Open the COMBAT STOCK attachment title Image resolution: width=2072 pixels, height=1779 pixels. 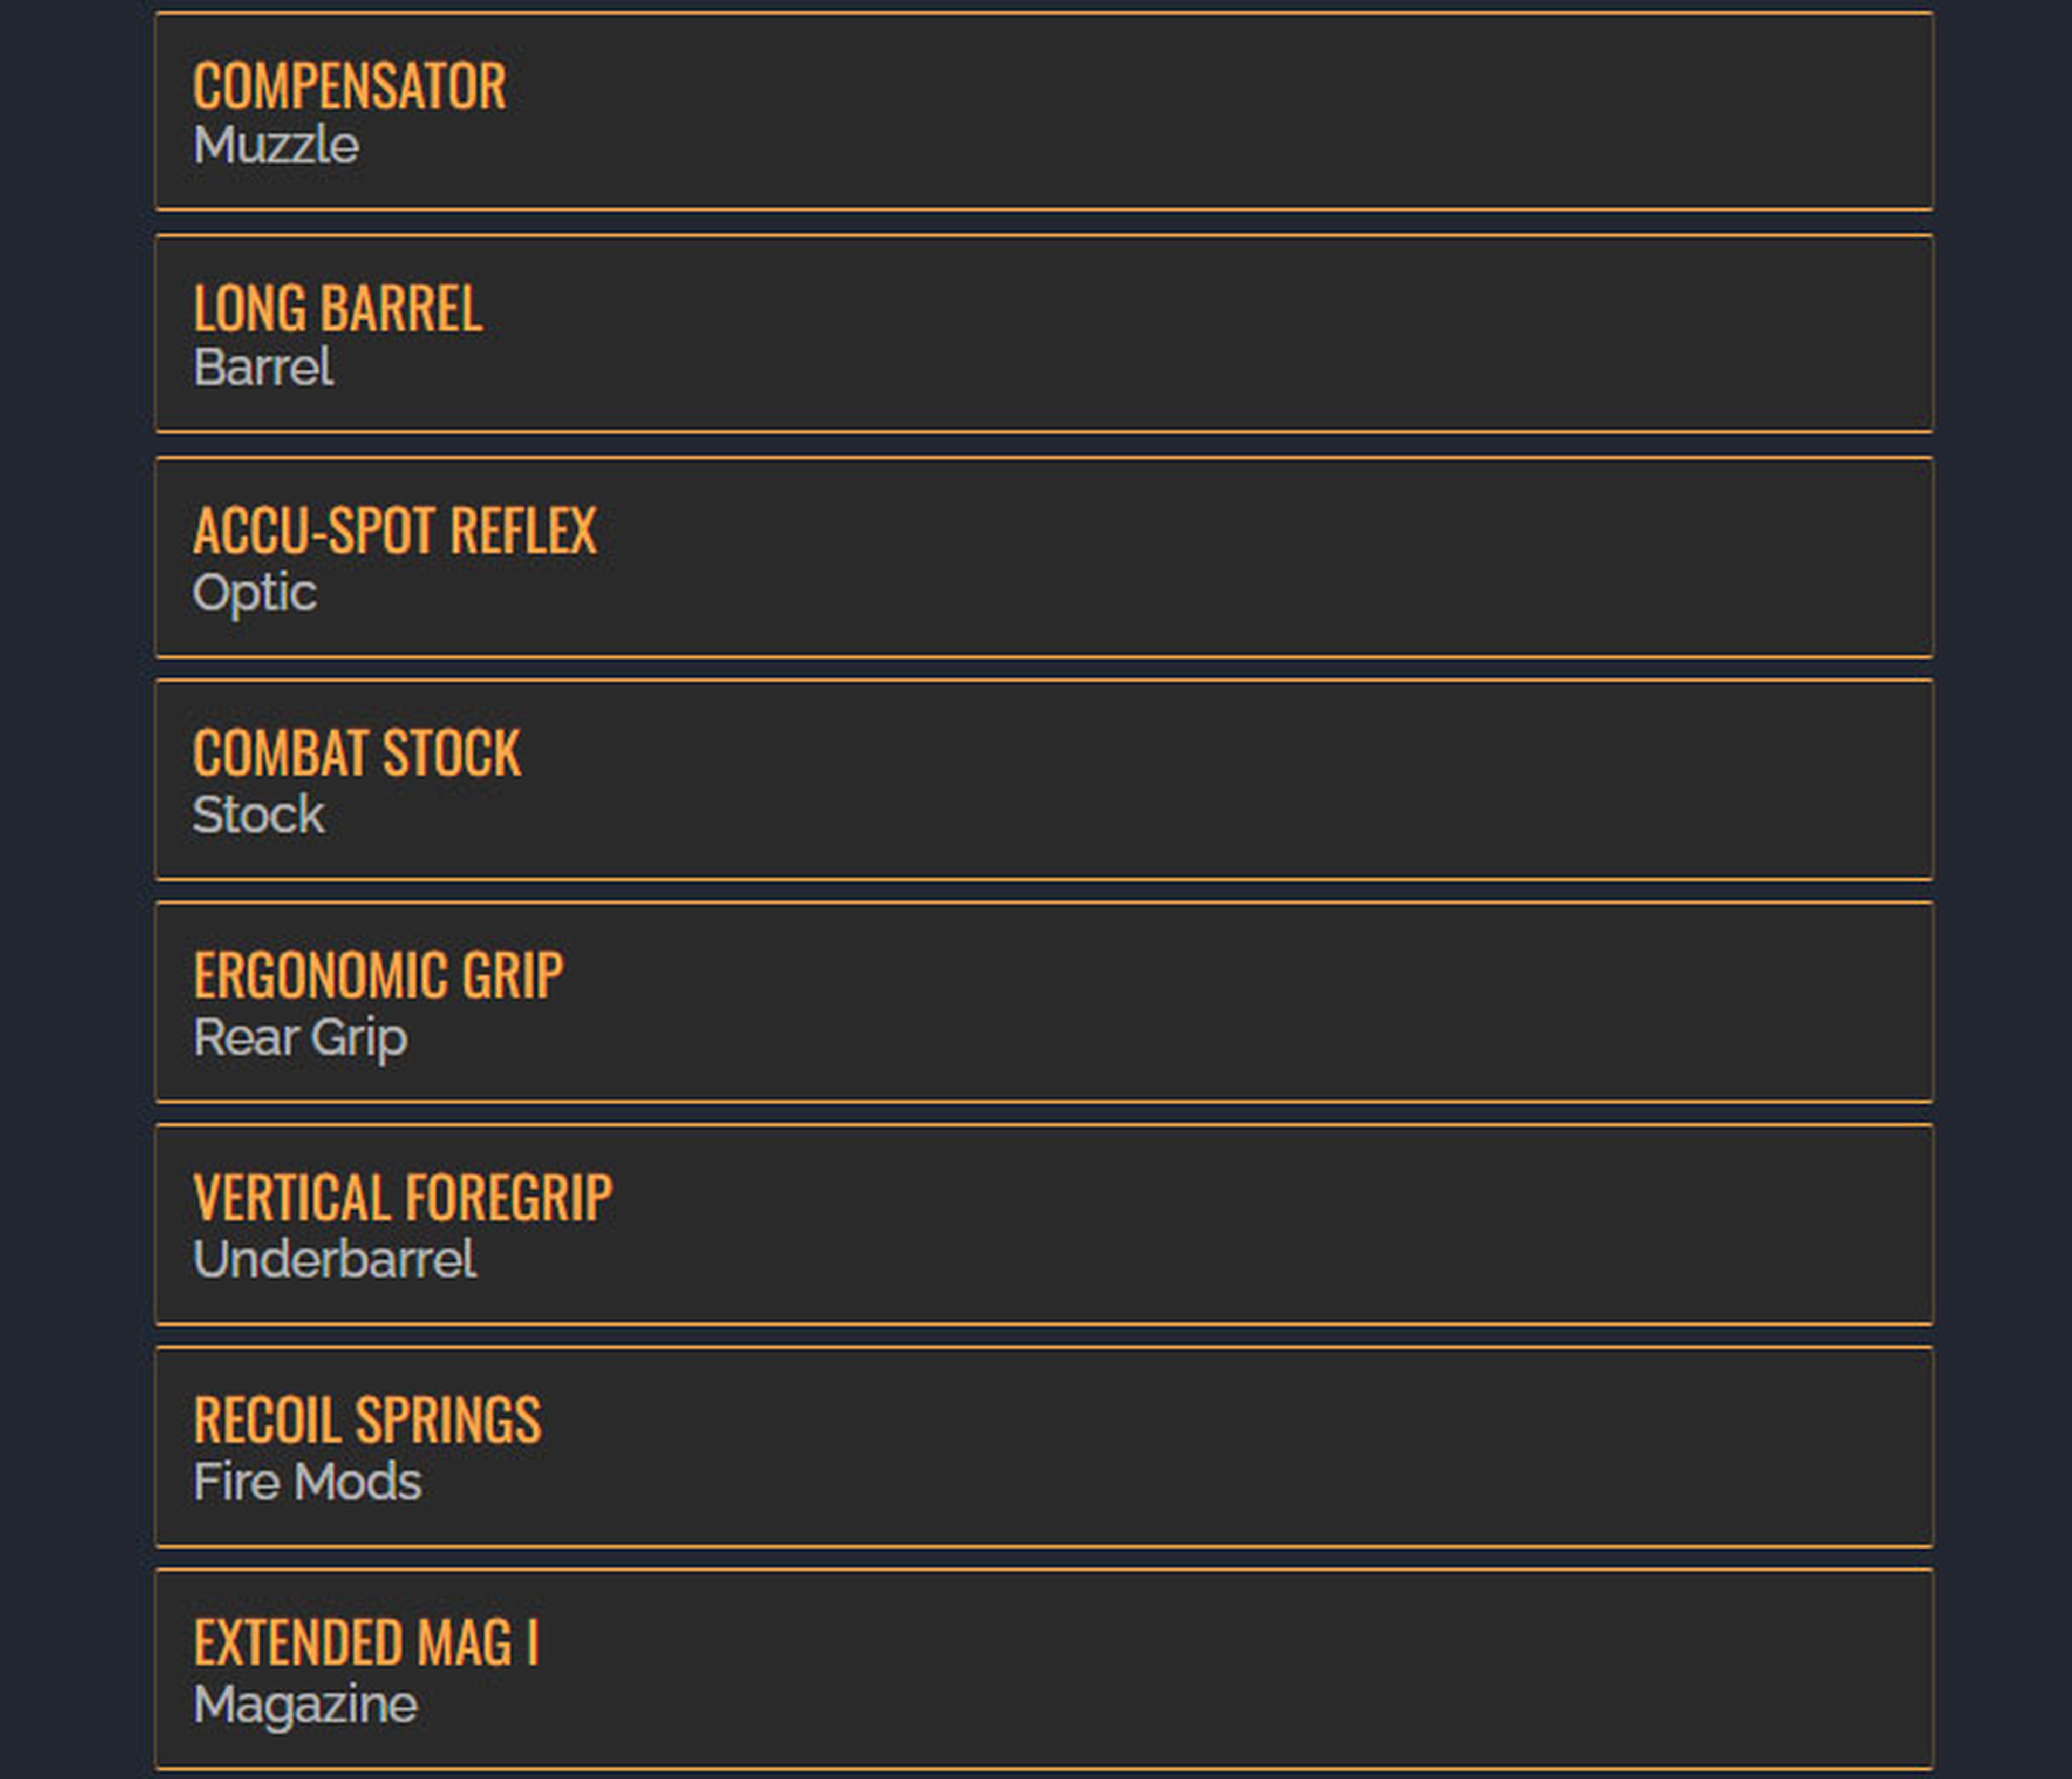[x=356, y=753]
